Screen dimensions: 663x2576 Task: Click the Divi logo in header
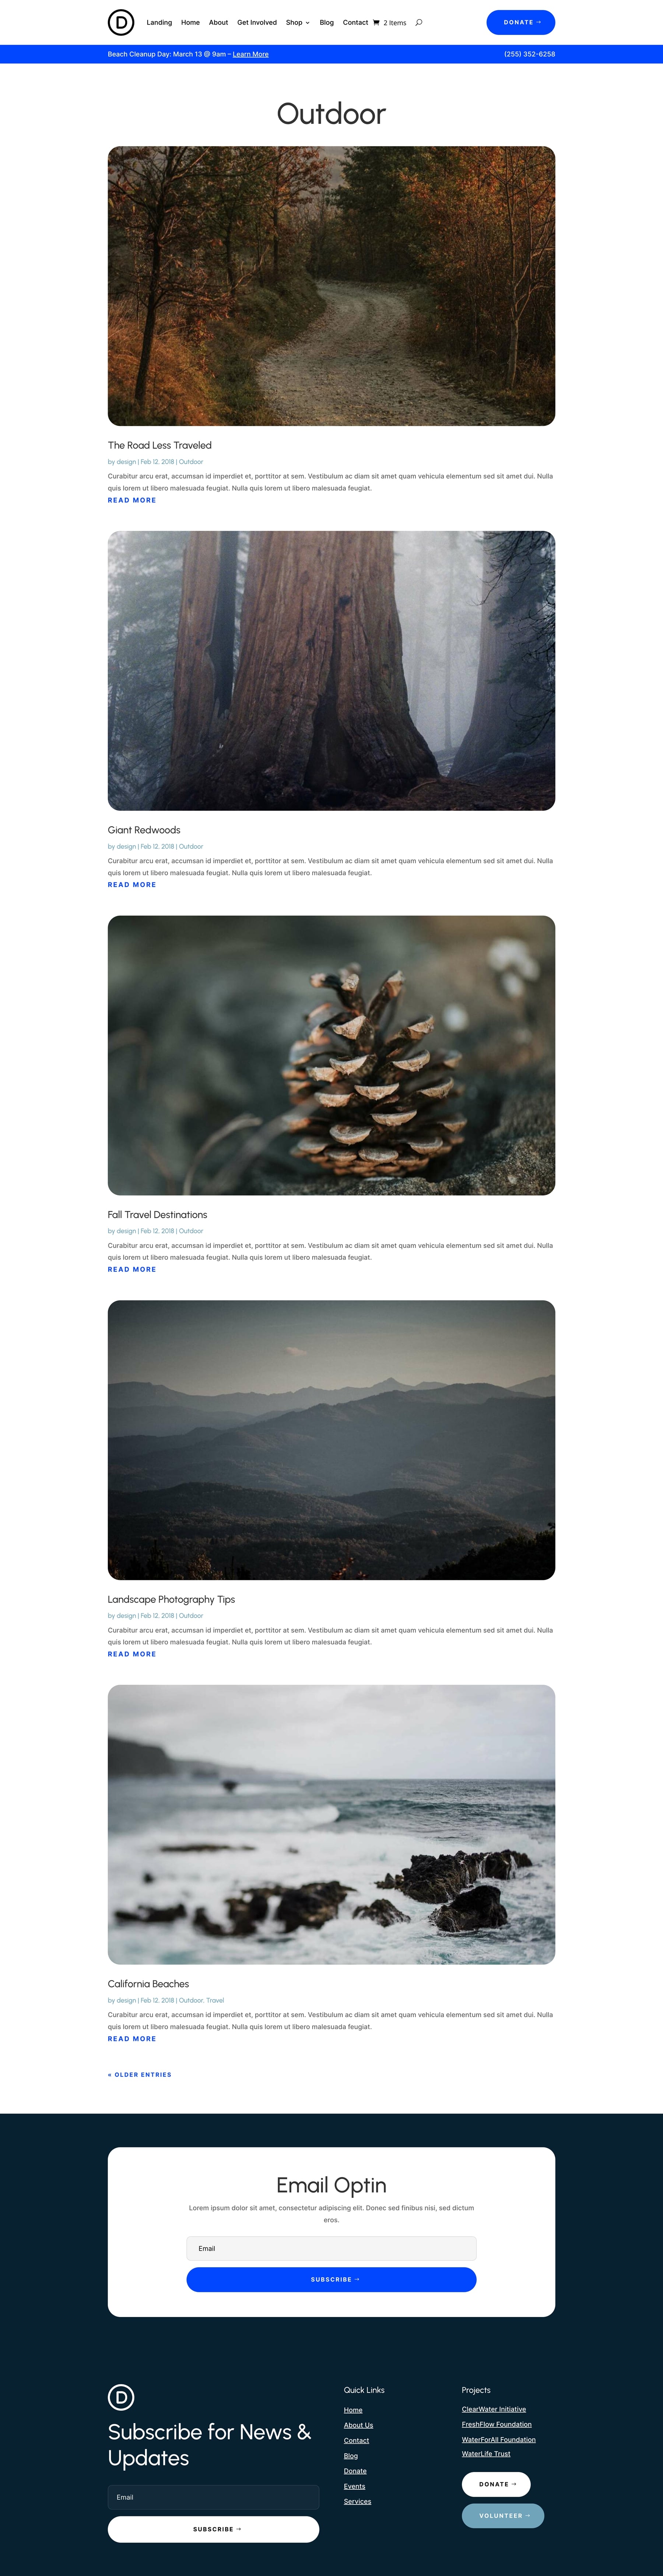click(121, 22)
